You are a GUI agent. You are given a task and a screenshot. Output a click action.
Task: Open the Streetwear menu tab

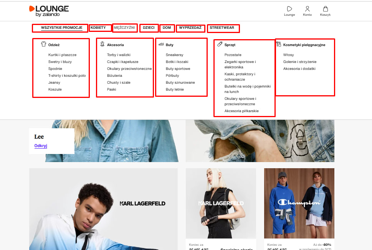(x=222, y=28)
